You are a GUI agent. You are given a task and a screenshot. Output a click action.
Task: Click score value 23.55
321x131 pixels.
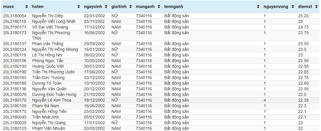(x=303, y=44)
